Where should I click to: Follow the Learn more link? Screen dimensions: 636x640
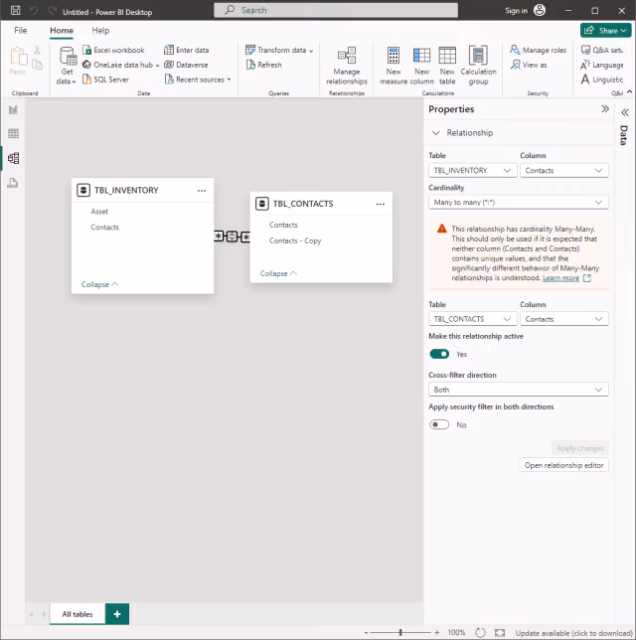(x=560, y=278)
